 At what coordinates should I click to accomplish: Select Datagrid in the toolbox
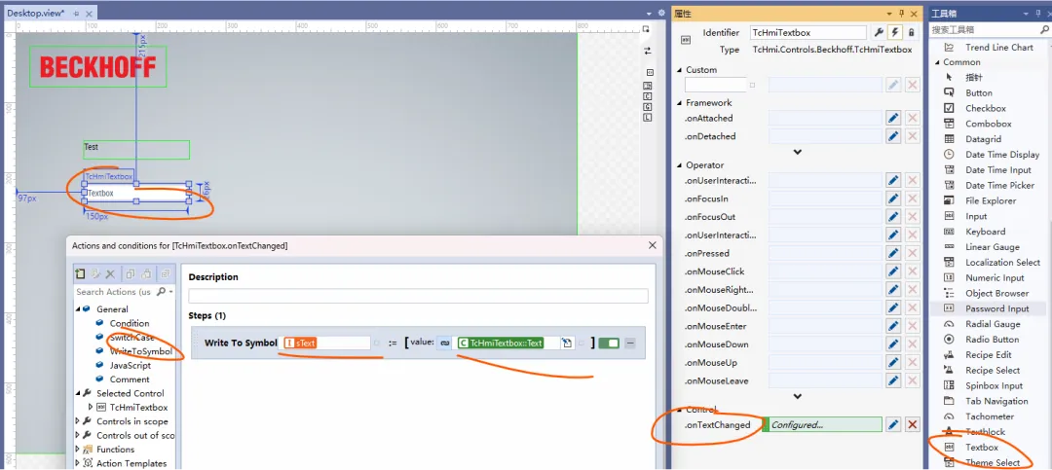point(983,139)
